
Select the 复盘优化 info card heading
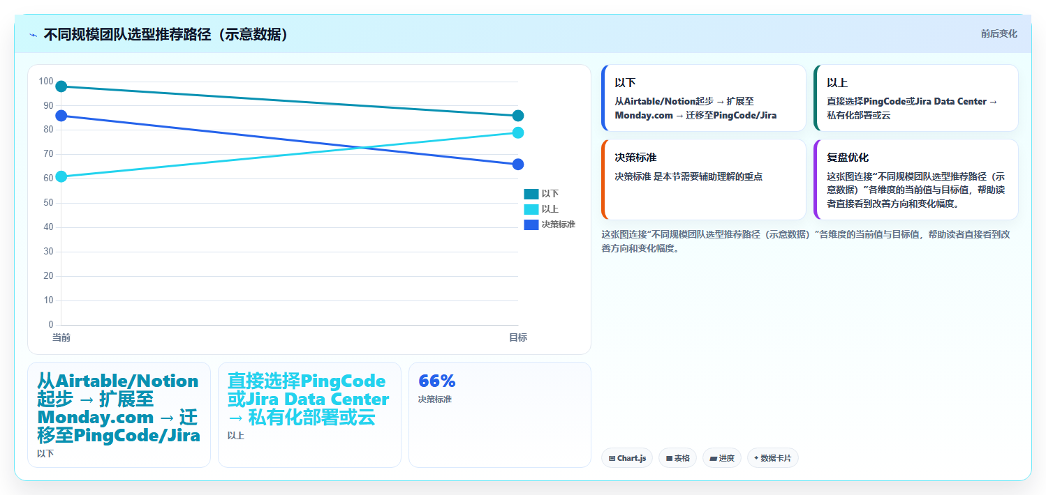point(848,158)
